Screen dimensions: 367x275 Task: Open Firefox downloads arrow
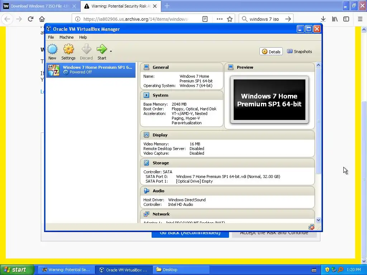(323, 19)
